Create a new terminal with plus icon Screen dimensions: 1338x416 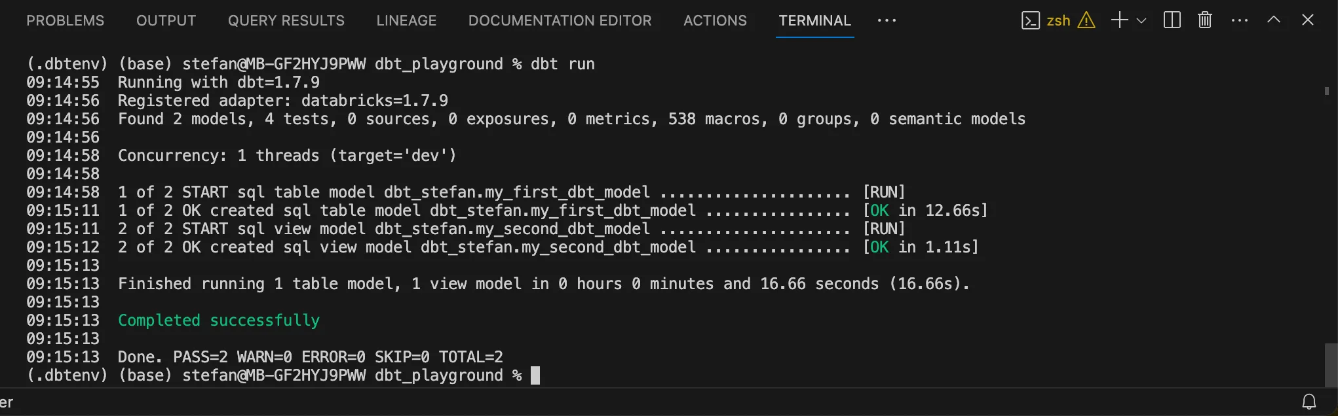[1120, 21]
